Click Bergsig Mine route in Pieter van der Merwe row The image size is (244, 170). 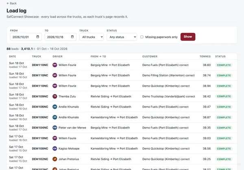tap(110, 128)
